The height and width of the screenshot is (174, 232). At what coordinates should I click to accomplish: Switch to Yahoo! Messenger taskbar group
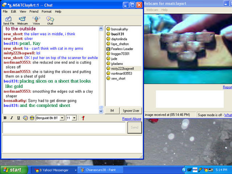(x=54, y=170)
